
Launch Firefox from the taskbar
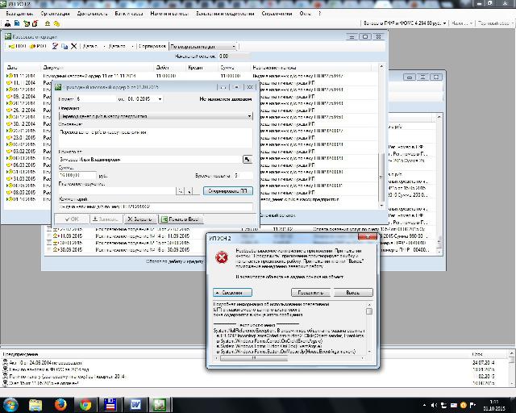tap(60, 405)
